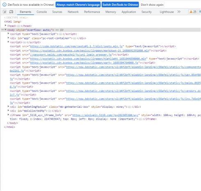Select the closing html tag line
This screenshot has height=191, width=201.
9,127
